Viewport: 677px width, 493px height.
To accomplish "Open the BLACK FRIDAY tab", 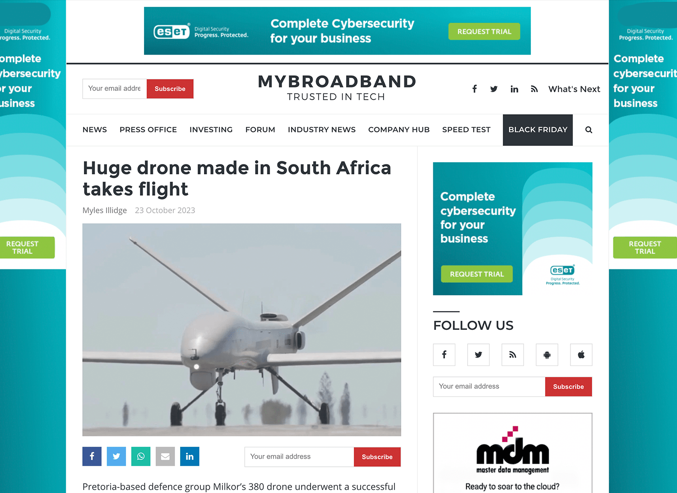I will (538, 130).
